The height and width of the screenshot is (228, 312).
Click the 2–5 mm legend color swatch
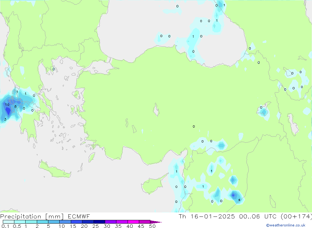(x=42, y=222)
